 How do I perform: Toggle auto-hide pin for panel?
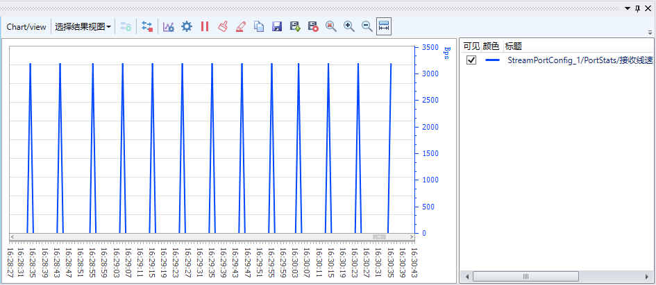coord(638,8)
